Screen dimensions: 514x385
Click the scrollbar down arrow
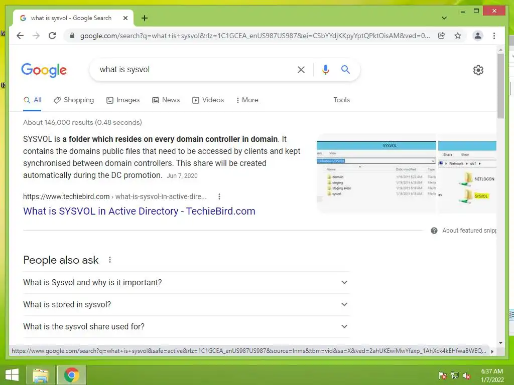click(x=500, y=343)
